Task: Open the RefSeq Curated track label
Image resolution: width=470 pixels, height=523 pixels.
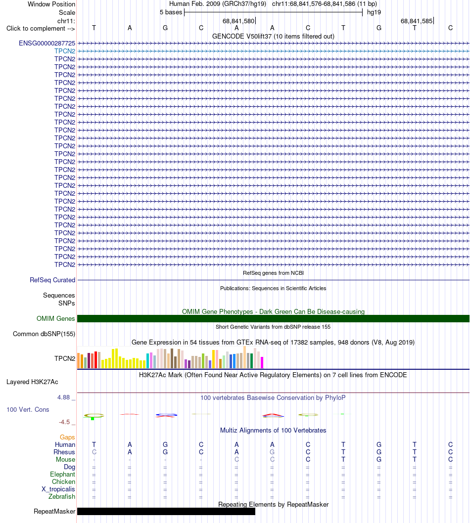Action: [52, 280]
